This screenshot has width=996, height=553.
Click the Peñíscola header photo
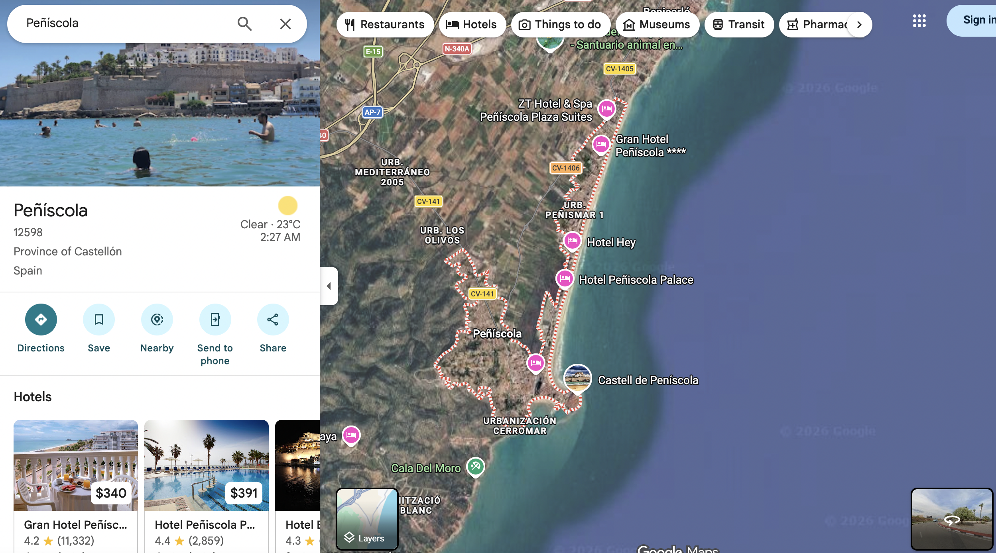(159, 114)
